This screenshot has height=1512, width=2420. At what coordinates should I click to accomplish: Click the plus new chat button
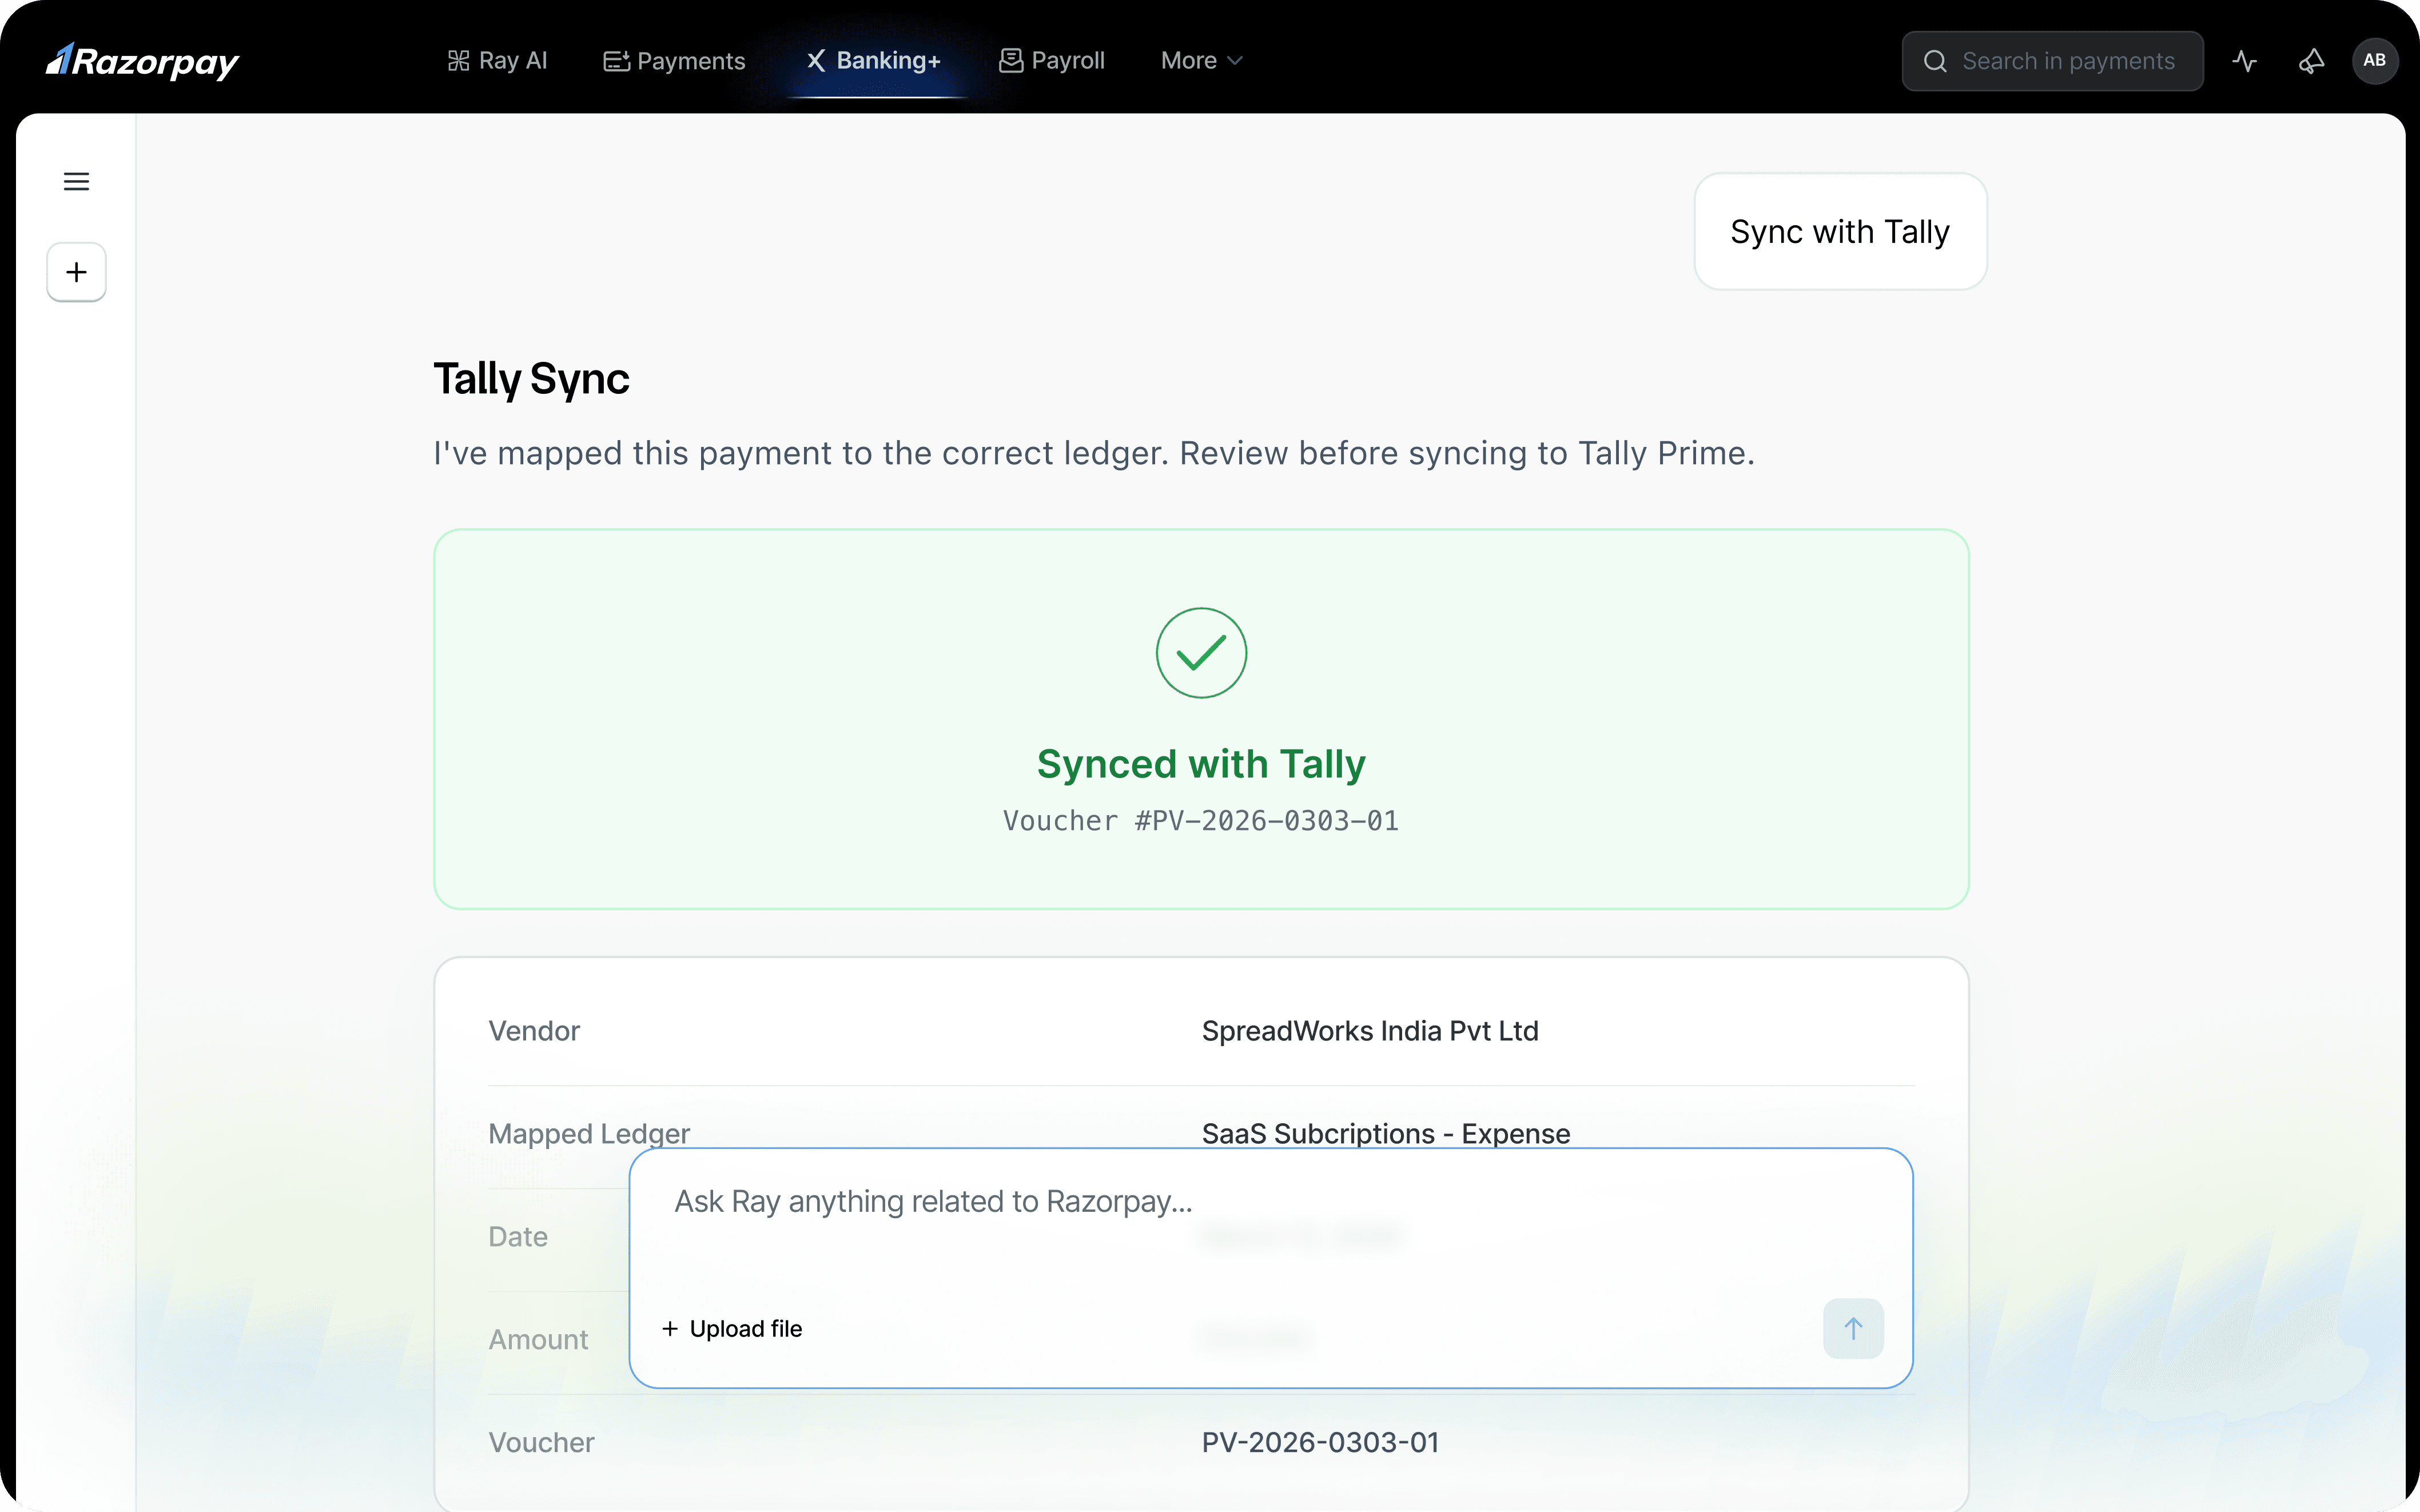[x=76, y=272]
